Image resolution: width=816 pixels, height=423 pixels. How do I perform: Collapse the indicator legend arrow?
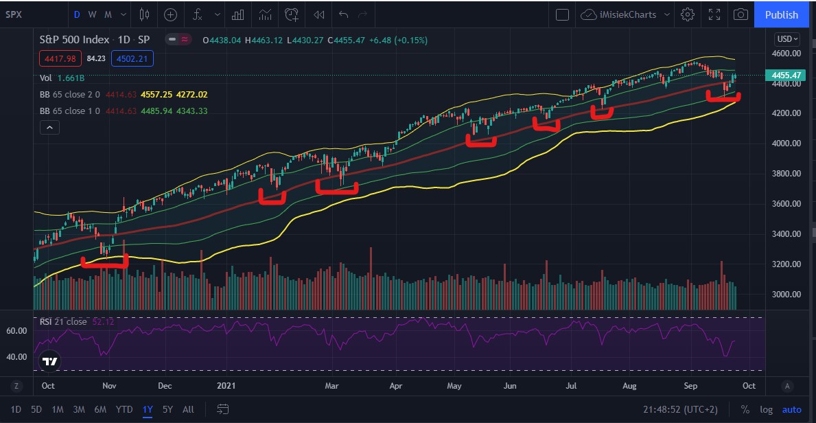click(49, 127)
